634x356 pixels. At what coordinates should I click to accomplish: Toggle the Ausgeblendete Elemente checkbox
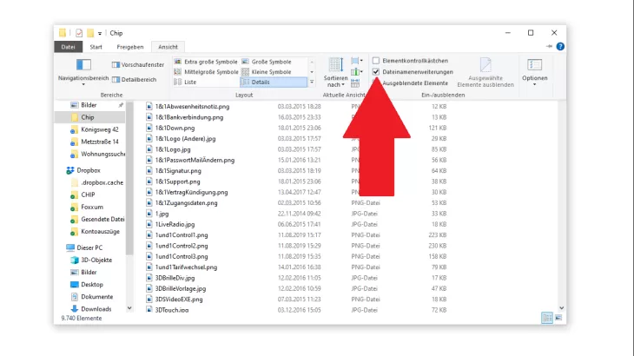[x=376, y=82]
